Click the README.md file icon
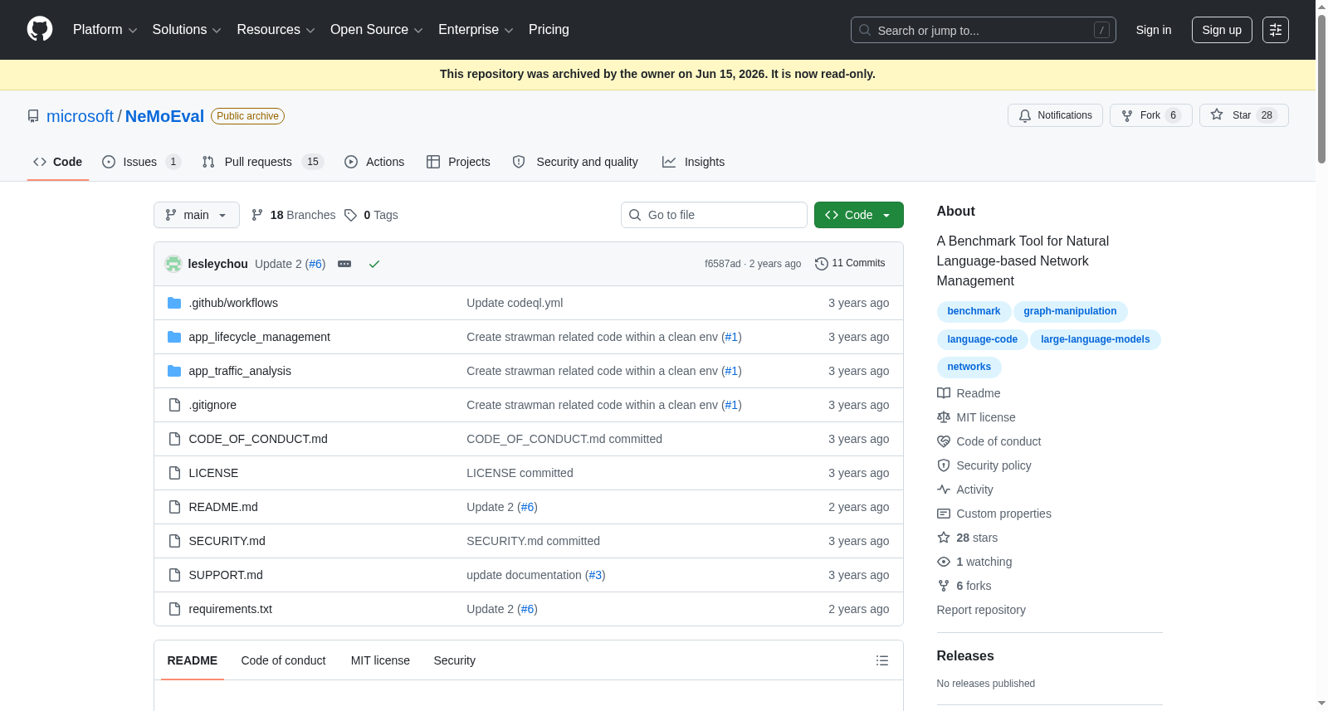1328x711 pixels. pyautogui.click(x=174, y=507)
